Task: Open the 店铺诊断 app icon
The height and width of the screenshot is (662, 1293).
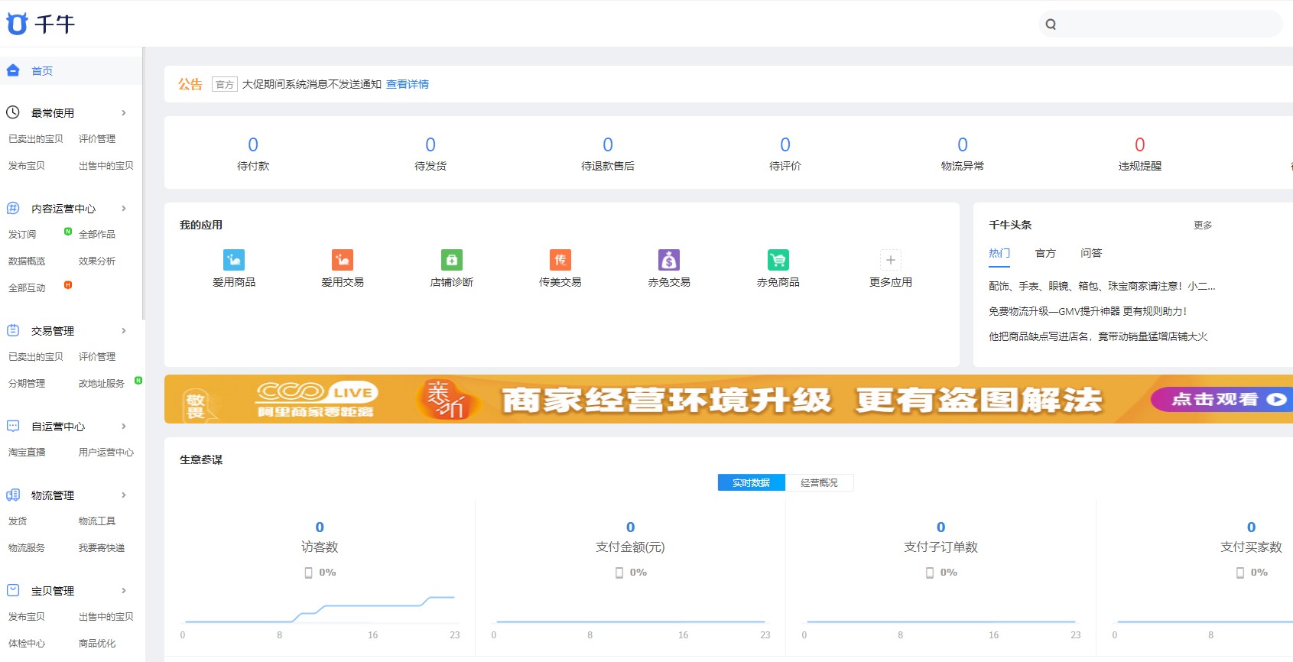Action: 452,260
